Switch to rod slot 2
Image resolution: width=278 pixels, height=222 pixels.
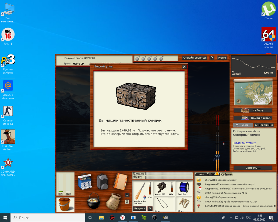coord(126,202)
